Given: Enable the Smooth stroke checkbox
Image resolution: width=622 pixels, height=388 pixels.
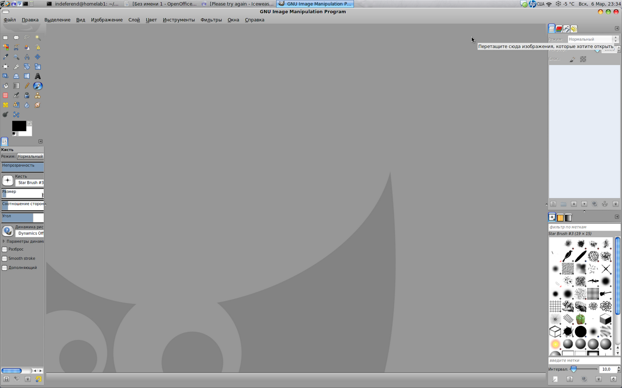Looking at the screenshot, I should click(x=5, y=258).
